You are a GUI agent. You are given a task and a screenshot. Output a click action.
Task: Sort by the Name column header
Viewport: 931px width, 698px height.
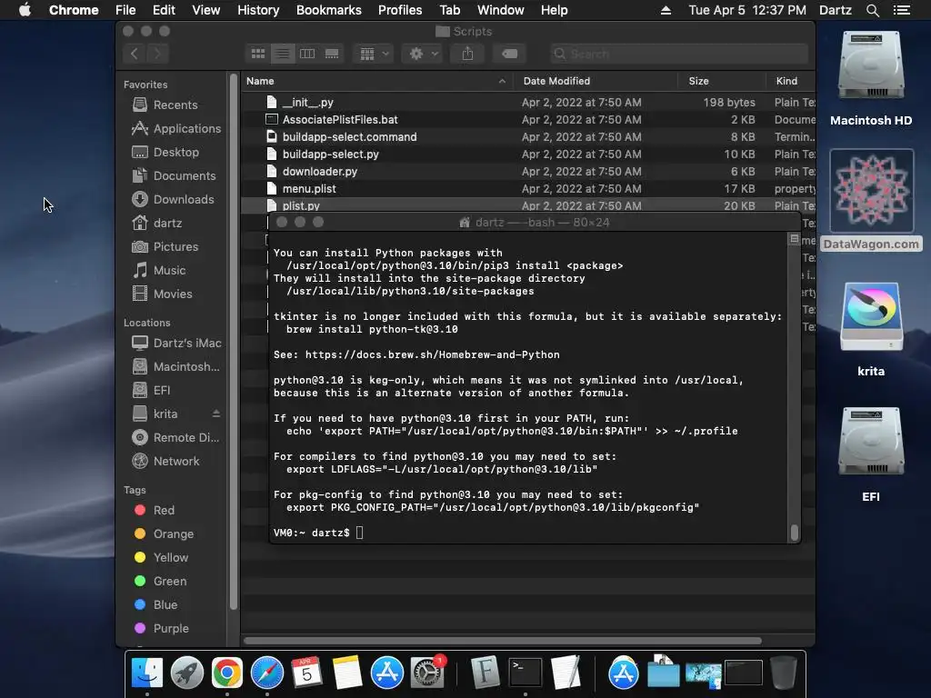pyautogui.click(x=376, y=81)
